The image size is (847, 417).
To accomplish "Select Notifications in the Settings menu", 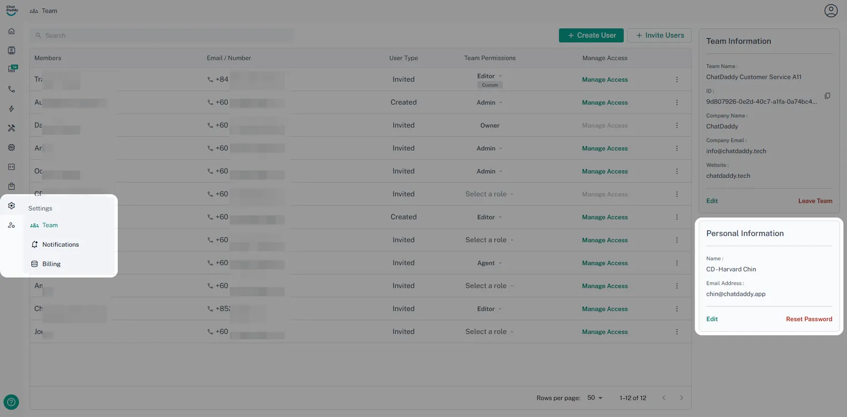I will coord(60,244).
